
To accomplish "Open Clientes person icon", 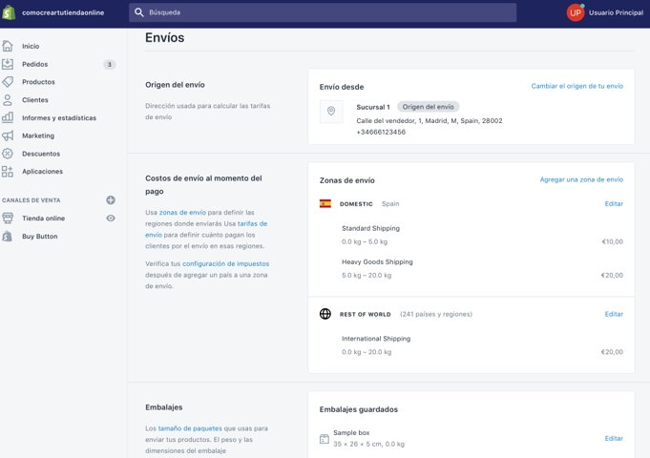I will coord(8,100).
